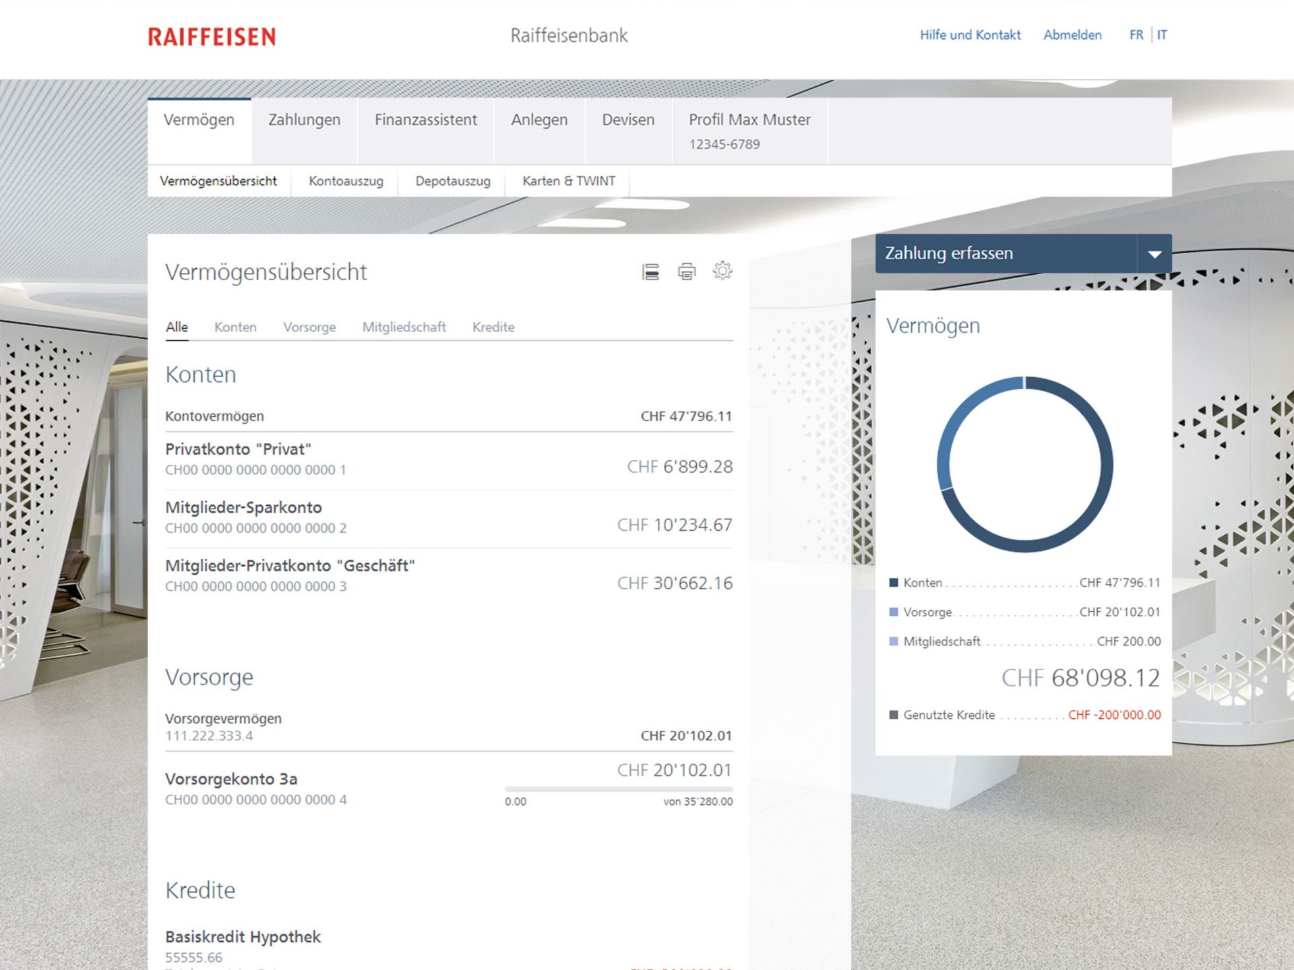Click the Vorsorgekonto 3a progress bar
This screenshot has width=1294, height=970.
click(x=618, y=789)
